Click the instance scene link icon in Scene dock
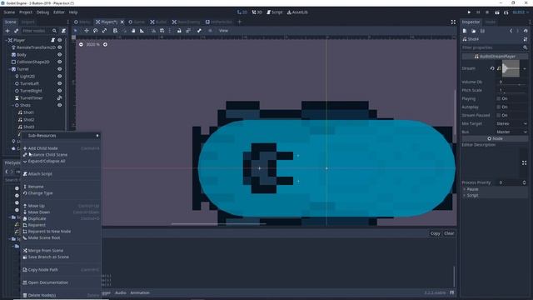 (16, 31)
